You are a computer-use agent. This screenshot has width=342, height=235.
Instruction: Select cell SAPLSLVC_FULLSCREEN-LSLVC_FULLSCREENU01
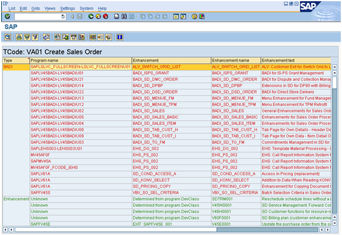pyautogui.click(x=81, y=66)
